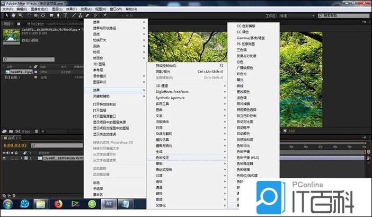Image resolution: width=372 pixels, height=217 pixels.
Task: Select the Text (T) tool
Action: tap(65, 15)
